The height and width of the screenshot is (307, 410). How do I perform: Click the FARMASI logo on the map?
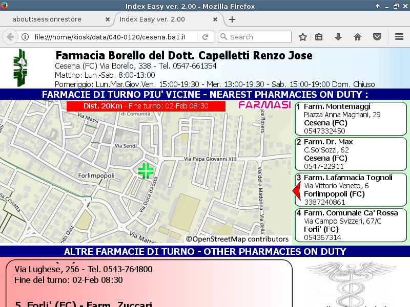264,105
